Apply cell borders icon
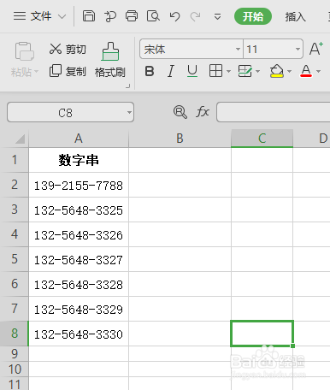 point(215,71)
